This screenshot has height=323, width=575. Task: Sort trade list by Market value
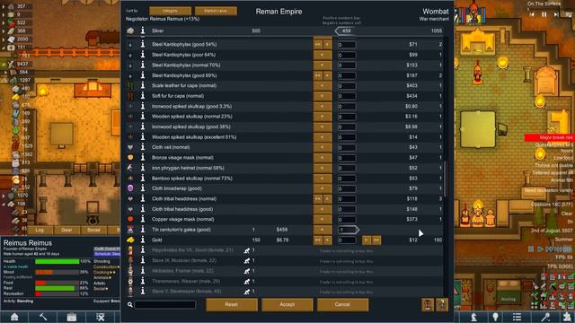click(216, 11)
